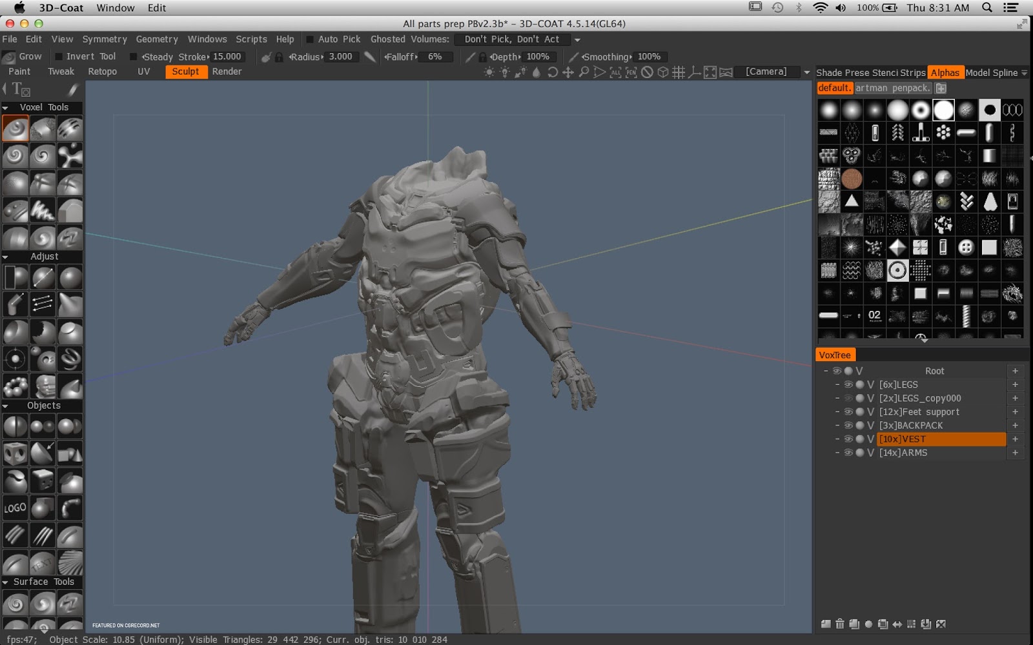1033x645 pixels.
Task: Select the spiky scribble voxel brush
Action: [43, 210]
